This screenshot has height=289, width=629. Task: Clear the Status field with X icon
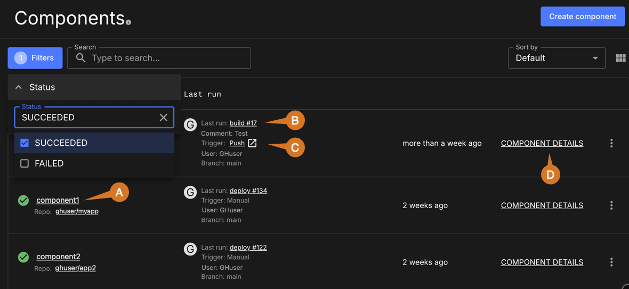[164, 117]
